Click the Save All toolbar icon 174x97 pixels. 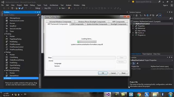(22, 8)
